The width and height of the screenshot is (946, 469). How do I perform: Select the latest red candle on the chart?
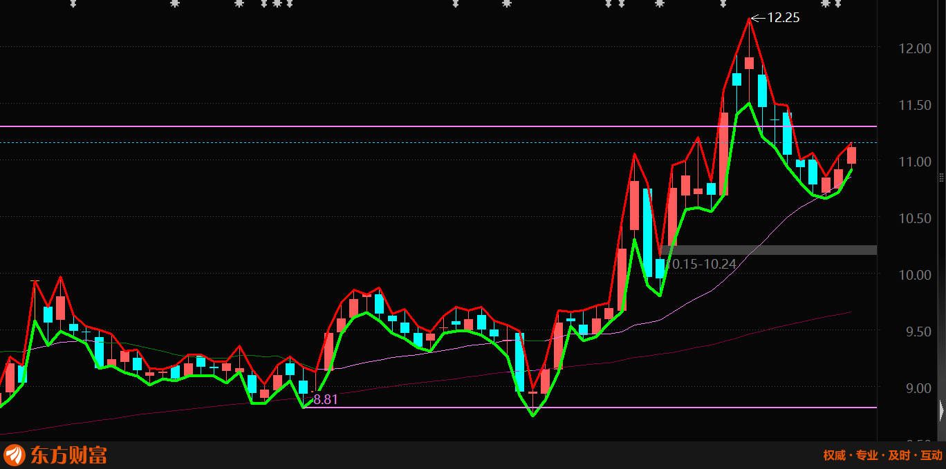[851, 155]
